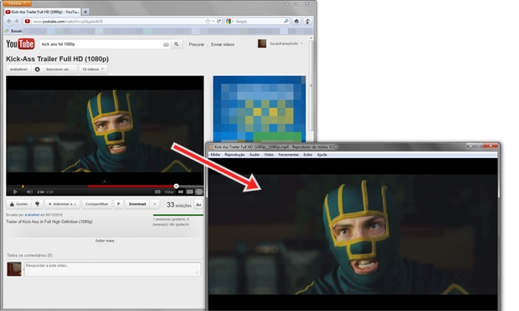Click the YouTube progress bar scrubber handle
This screenshot has width=519, height=311.
[176, 186]
